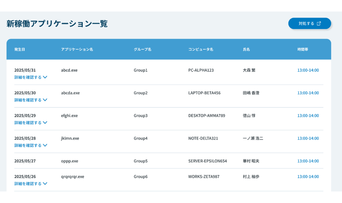The height and width of the screenshot is (203, 342).
Task: Click the 時間帯 column header
Action: click(303, 49)
